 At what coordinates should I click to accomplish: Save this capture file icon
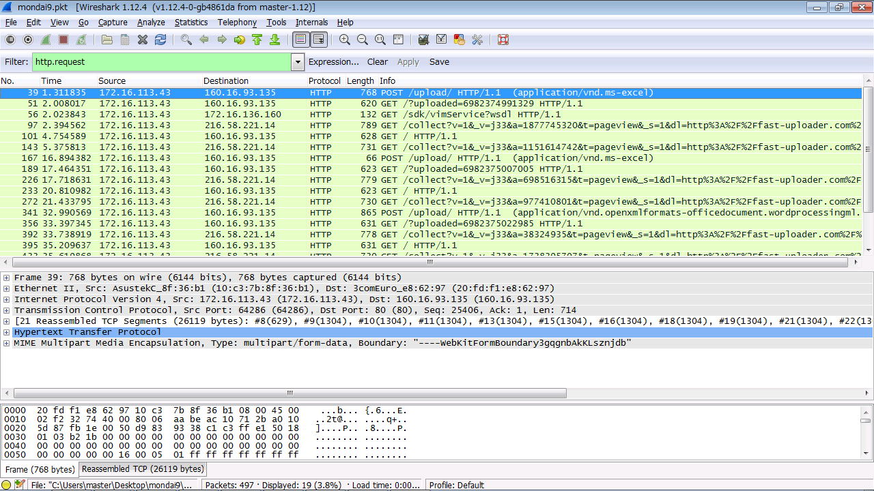(125, 40)
